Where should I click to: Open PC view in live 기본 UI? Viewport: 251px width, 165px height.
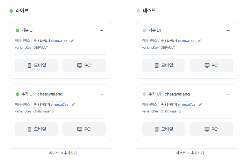(84, 65)
